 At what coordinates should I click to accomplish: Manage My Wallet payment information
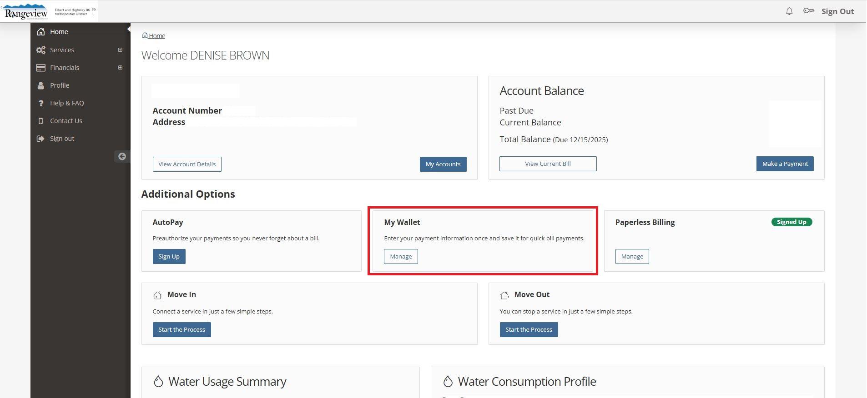pyautogui.click(x=401, y=257)
